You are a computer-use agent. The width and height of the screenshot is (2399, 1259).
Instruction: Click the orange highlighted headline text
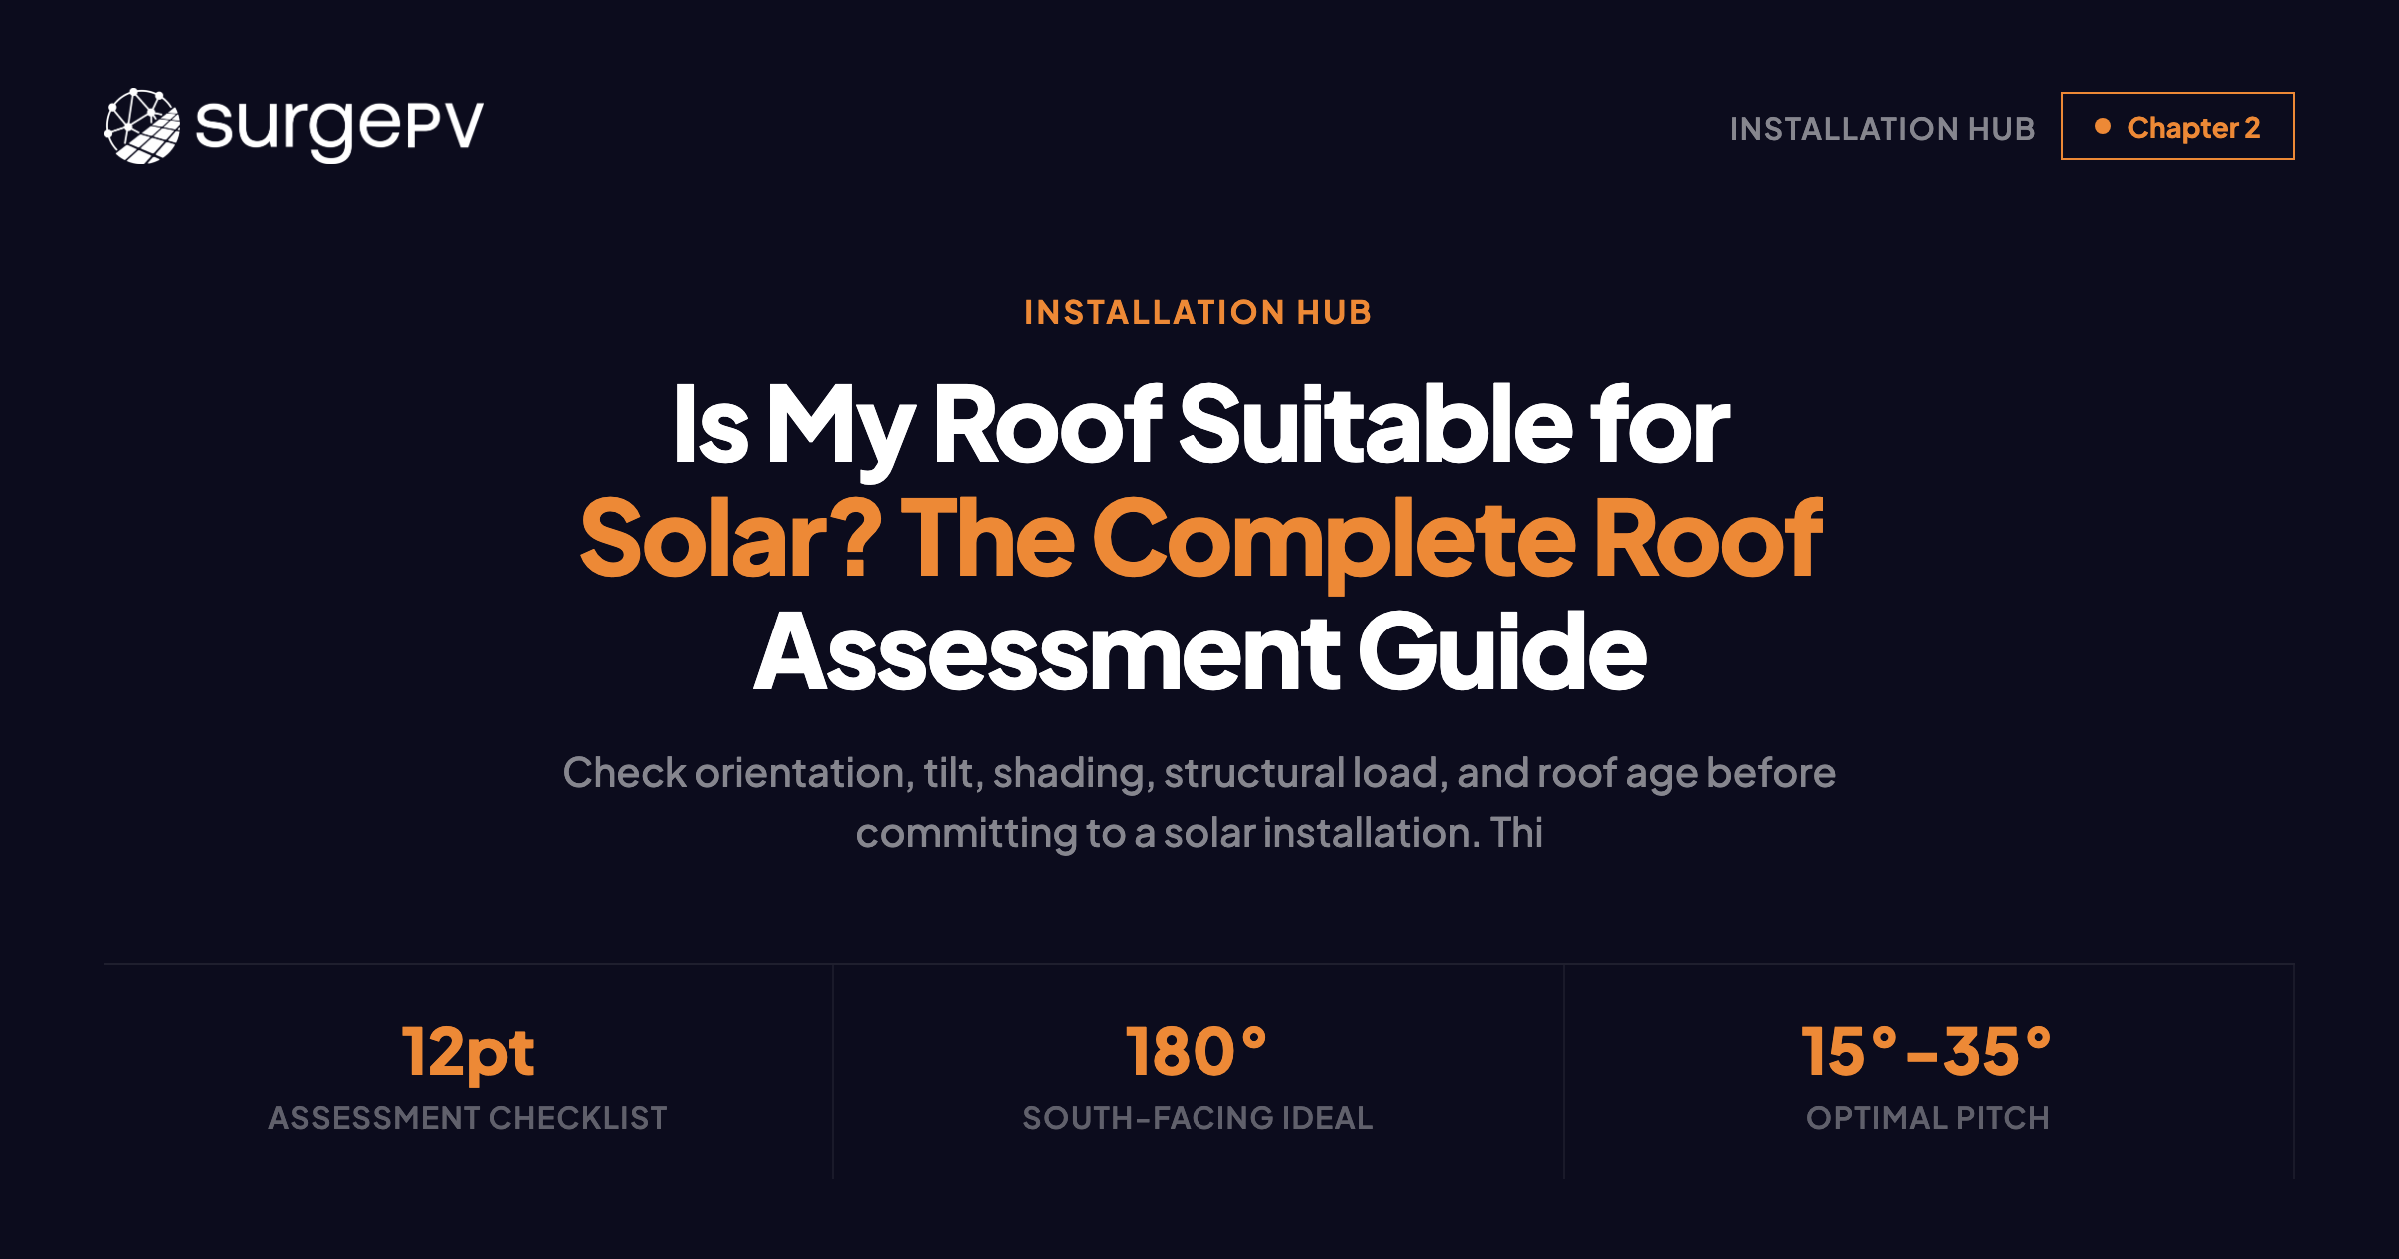coord(1199,537)
